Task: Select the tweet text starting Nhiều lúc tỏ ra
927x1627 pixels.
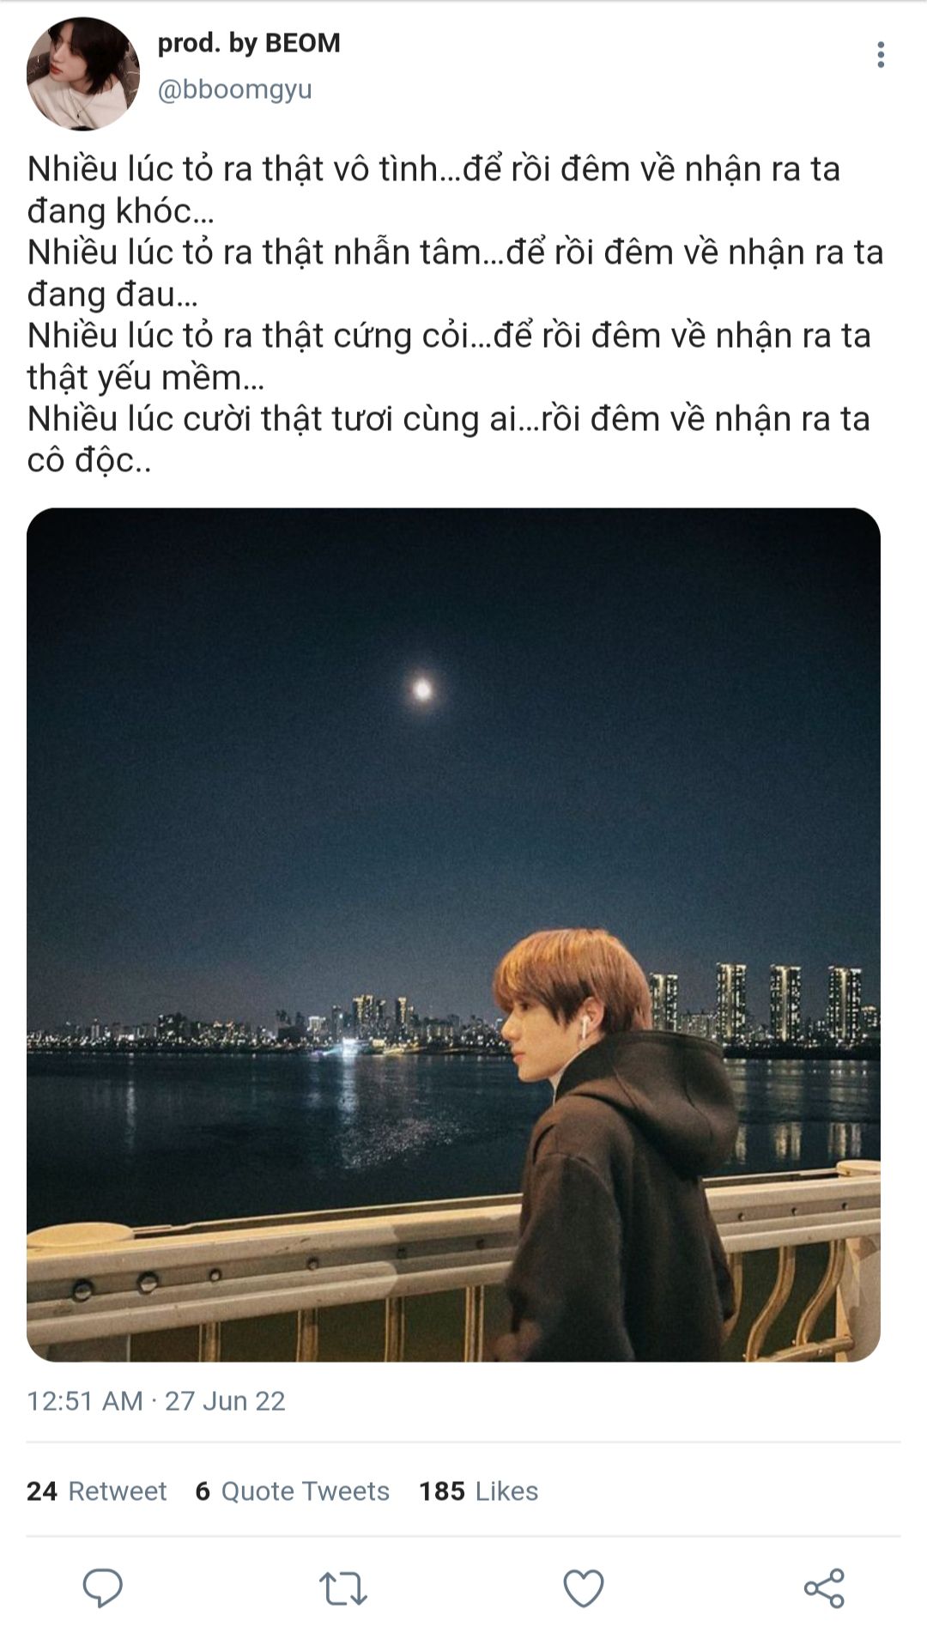Action: point(455,314)
